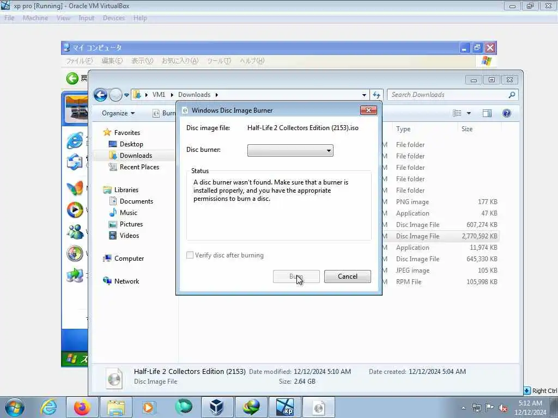Screen dimensions: 558x418
Task: Click the Burn button in the dialog
Action: (296, 276)
